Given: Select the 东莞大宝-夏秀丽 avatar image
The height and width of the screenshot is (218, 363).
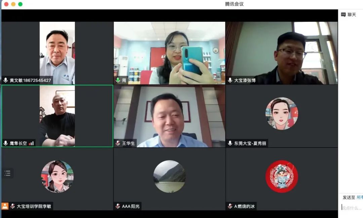Looking at the screenshot, I should pos(282,113).
